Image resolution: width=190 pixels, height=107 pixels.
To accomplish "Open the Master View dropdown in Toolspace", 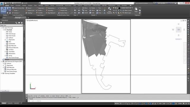I will (12, 25).
